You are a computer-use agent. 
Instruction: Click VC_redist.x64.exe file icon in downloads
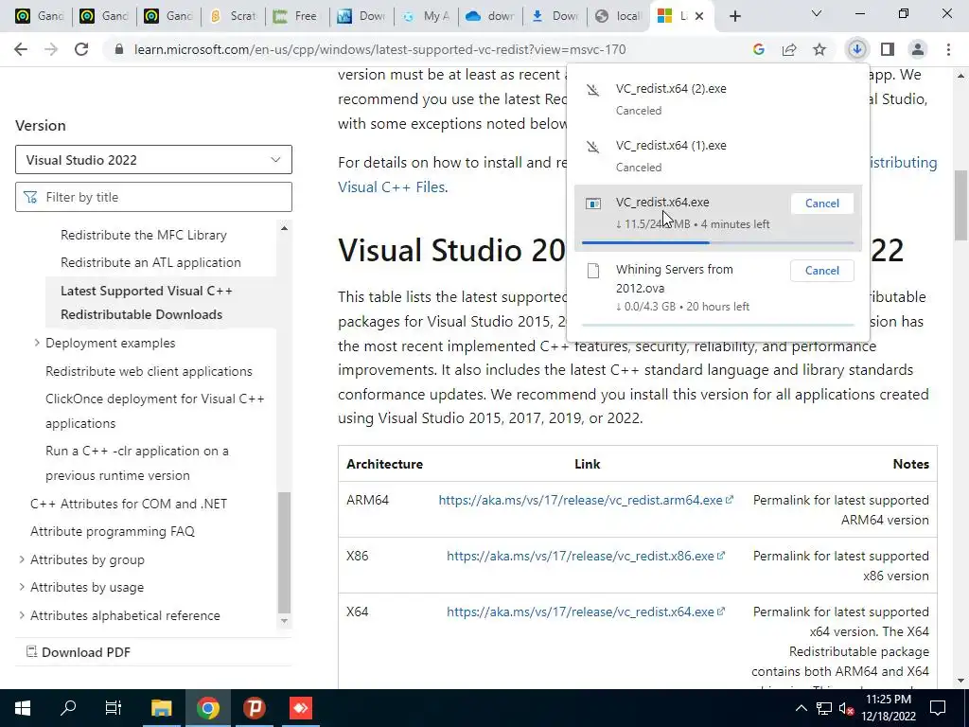coord(593,204)
